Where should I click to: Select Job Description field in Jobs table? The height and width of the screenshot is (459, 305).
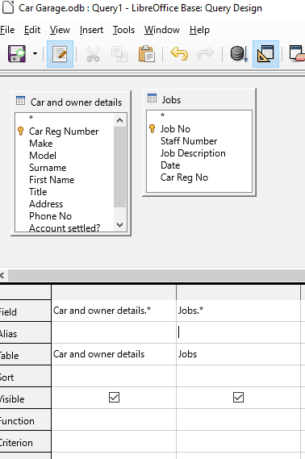193,153
